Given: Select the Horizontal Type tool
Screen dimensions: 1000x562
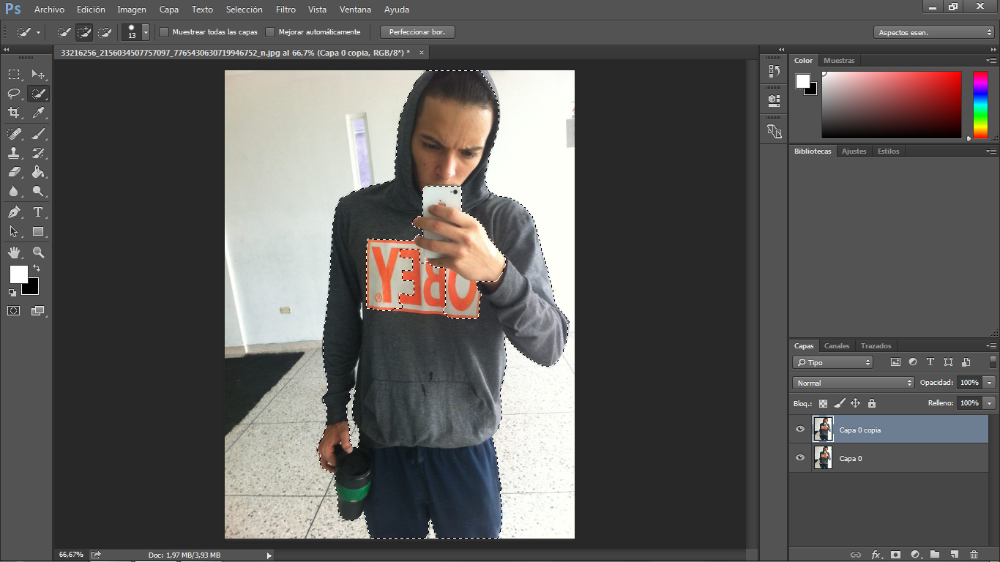Looking at the screenshot, I should [38, 212].
